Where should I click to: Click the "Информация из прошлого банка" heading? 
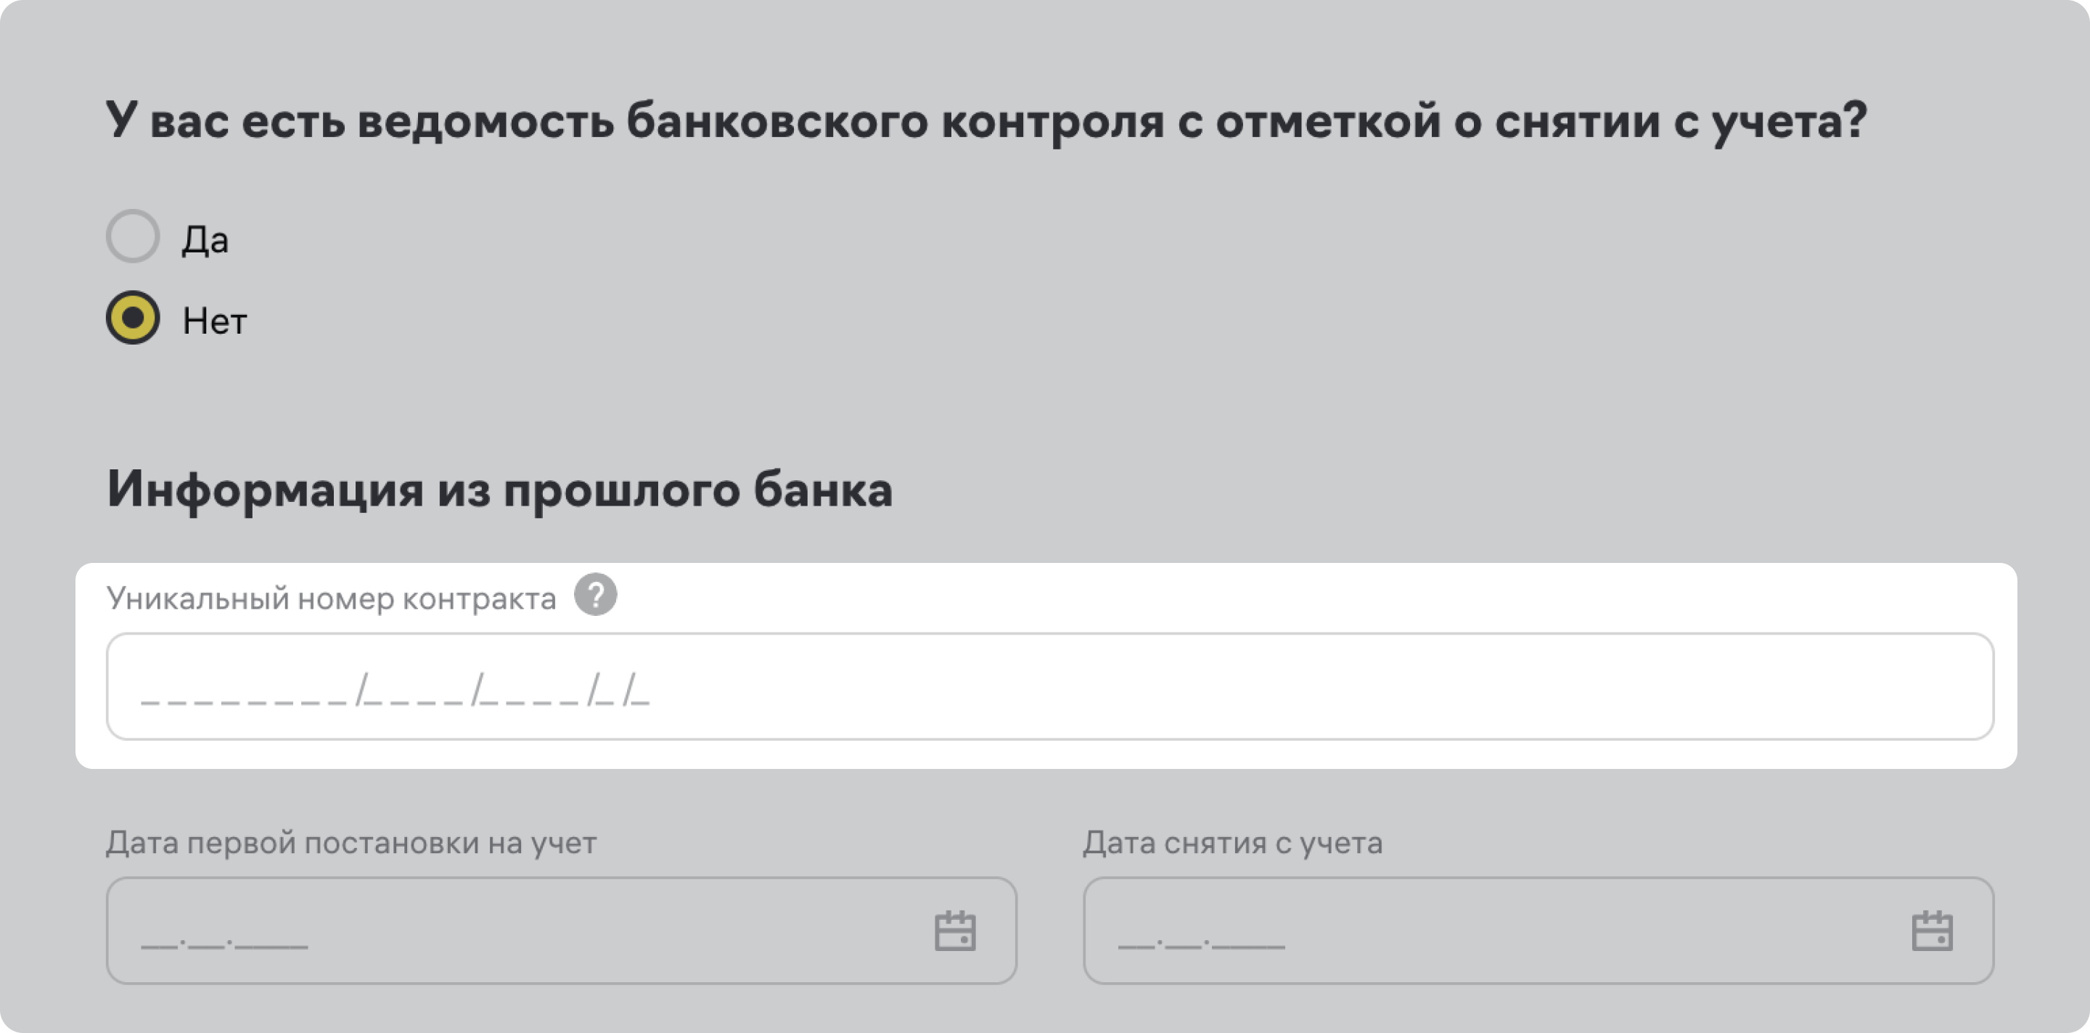point(499,490)
